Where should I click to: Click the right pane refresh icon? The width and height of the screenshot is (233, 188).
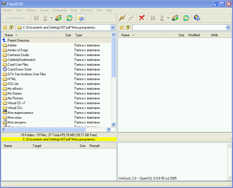[x=186, y=18]
